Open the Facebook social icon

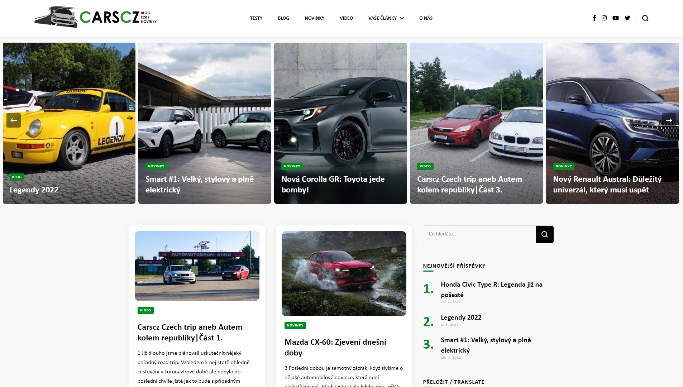coord(594,18)
